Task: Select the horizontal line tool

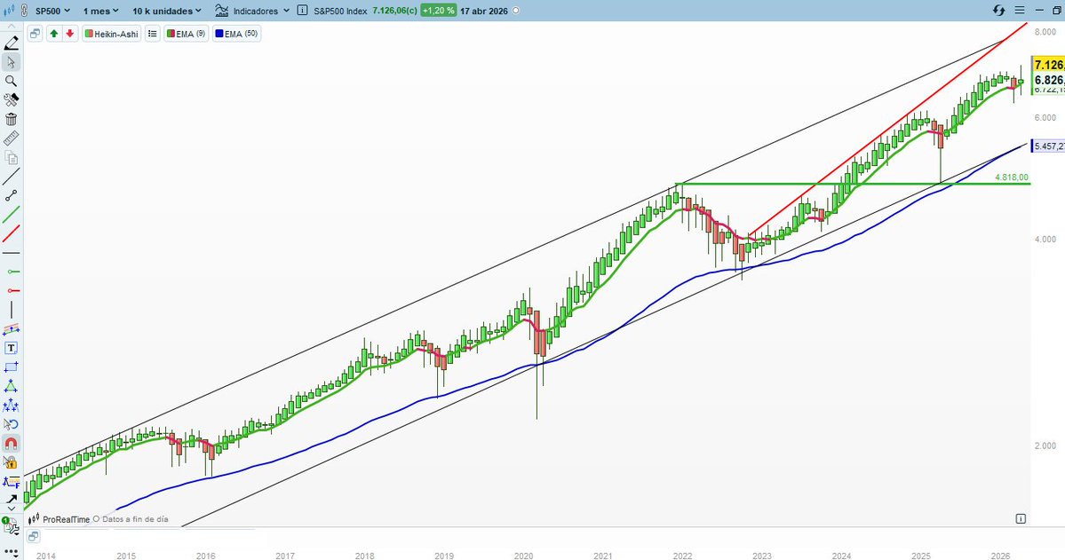Action: 11,253
